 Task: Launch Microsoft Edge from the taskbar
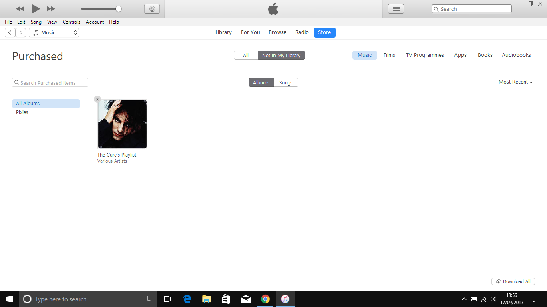[187, 299]
